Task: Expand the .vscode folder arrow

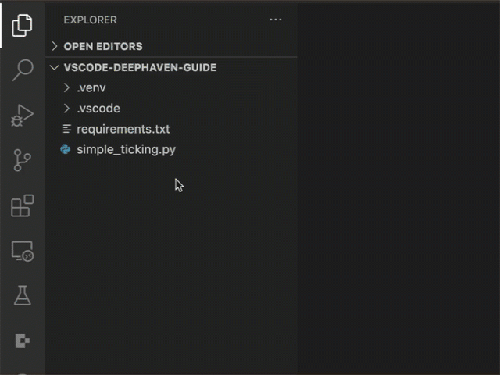Action: (x=66, y=109)
